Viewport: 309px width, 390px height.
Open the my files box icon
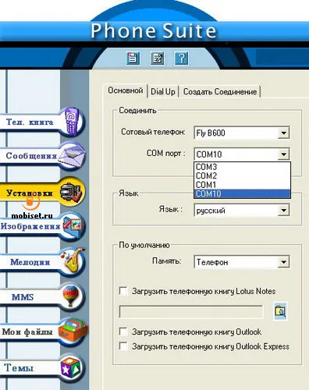(x=73, y=331)
